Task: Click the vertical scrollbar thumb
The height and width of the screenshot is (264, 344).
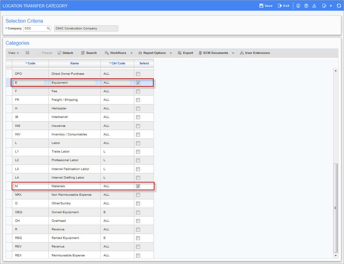Action: (336, 208)
